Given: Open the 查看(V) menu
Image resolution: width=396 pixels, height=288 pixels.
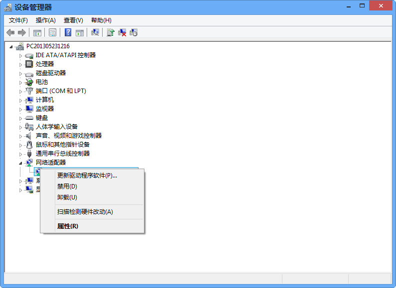Looking at the screenshot, I should [x=73, y=20].
